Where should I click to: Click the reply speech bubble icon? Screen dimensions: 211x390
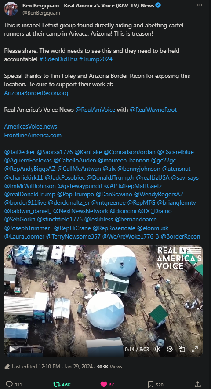pos(9,384)
